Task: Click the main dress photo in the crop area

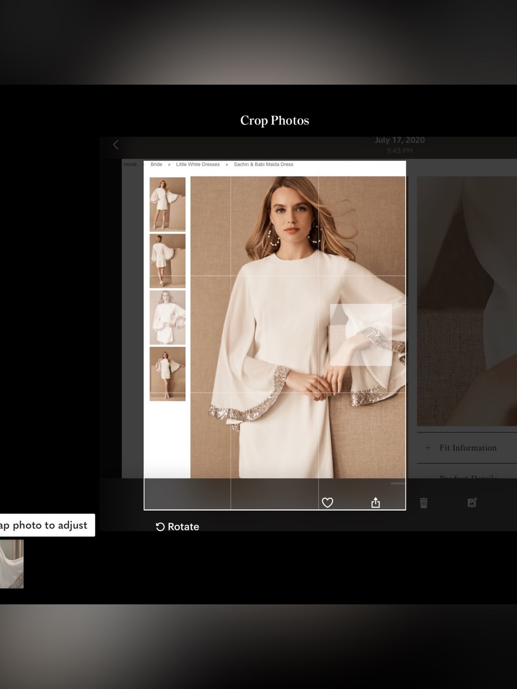Action: click(x=298, y=327)
